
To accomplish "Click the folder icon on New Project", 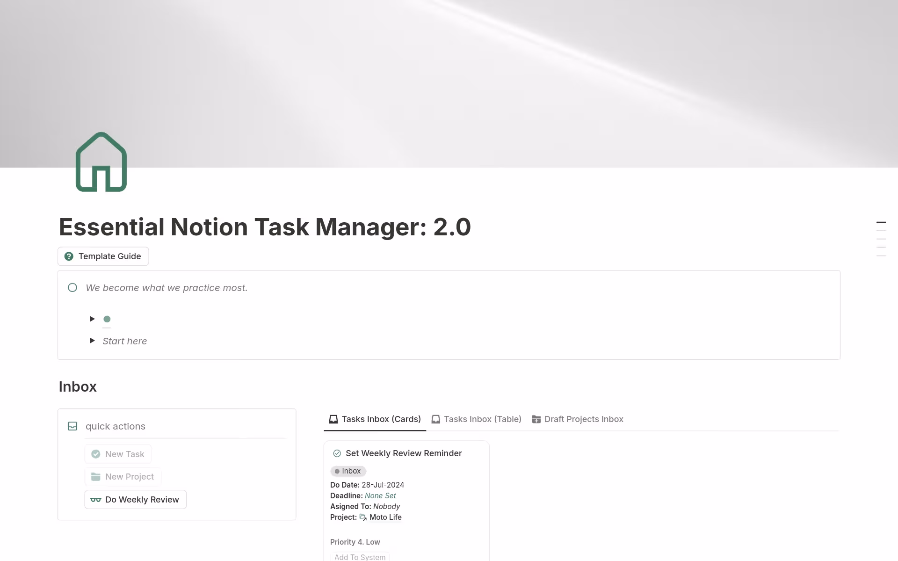I will coord(95,477).
